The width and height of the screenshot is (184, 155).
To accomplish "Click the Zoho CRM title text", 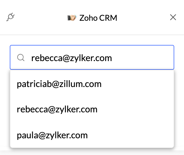I will 98,18.
